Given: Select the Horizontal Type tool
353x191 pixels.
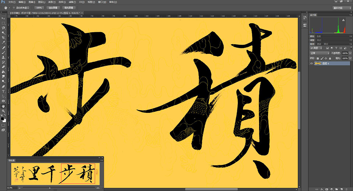Looking at the screenshot, I should coord(3,92).
